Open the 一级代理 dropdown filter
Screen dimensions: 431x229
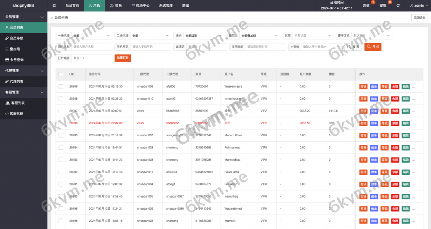tap(91, 36)
